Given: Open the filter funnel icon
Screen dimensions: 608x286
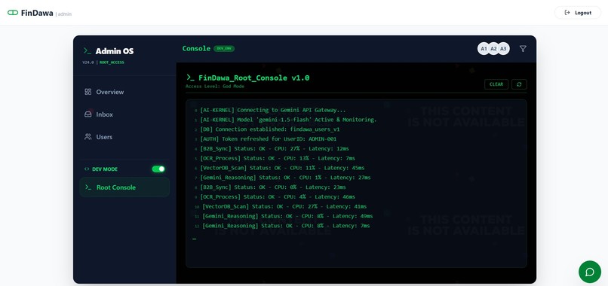Looking at the screenshot, I should point(523,49).
